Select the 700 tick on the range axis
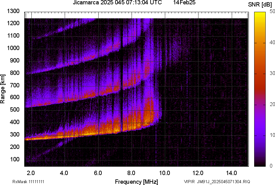The height and width of the screenshot is (185, 275). click(14, 85)
